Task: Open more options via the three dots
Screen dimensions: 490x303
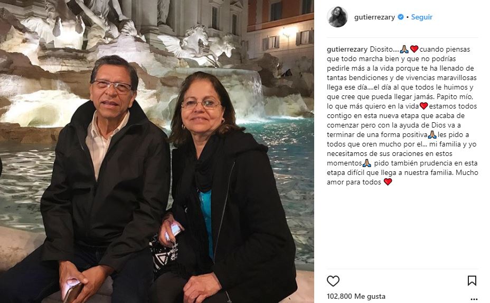Action: click(x=474, y=299)
